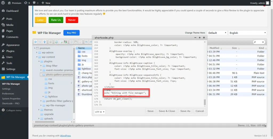Click the editor vertical scrollbar thumb

[205, 102]
